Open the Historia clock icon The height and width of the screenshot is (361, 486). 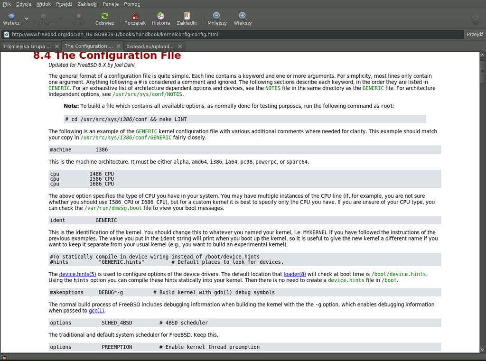(x=160, y=16)
